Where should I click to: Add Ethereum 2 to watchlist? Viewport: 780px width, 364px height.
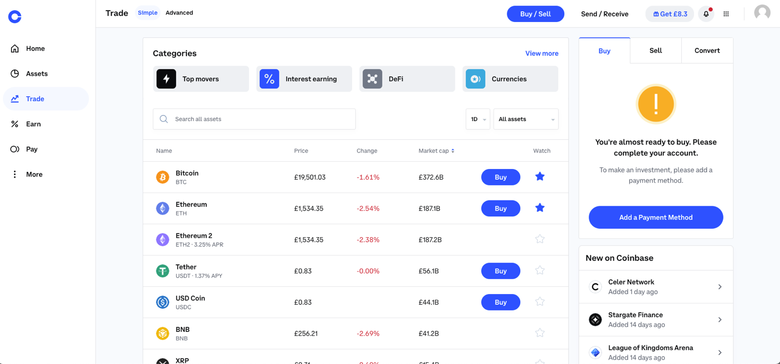pyautogui.click(x=540, y=239)
